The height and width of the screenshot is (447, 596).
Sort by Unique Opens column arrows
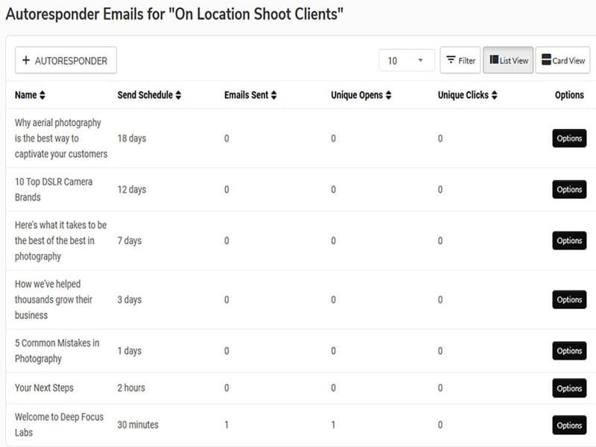pos(388,95)
